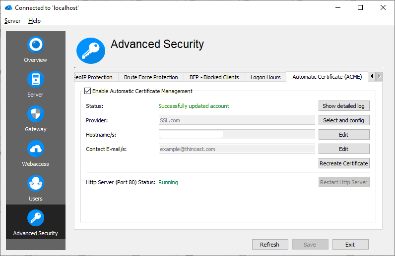Image resolution: width=395 pixels, height=256 pixels.
Task: Click Show detailed log button
Action: (344, 106)
